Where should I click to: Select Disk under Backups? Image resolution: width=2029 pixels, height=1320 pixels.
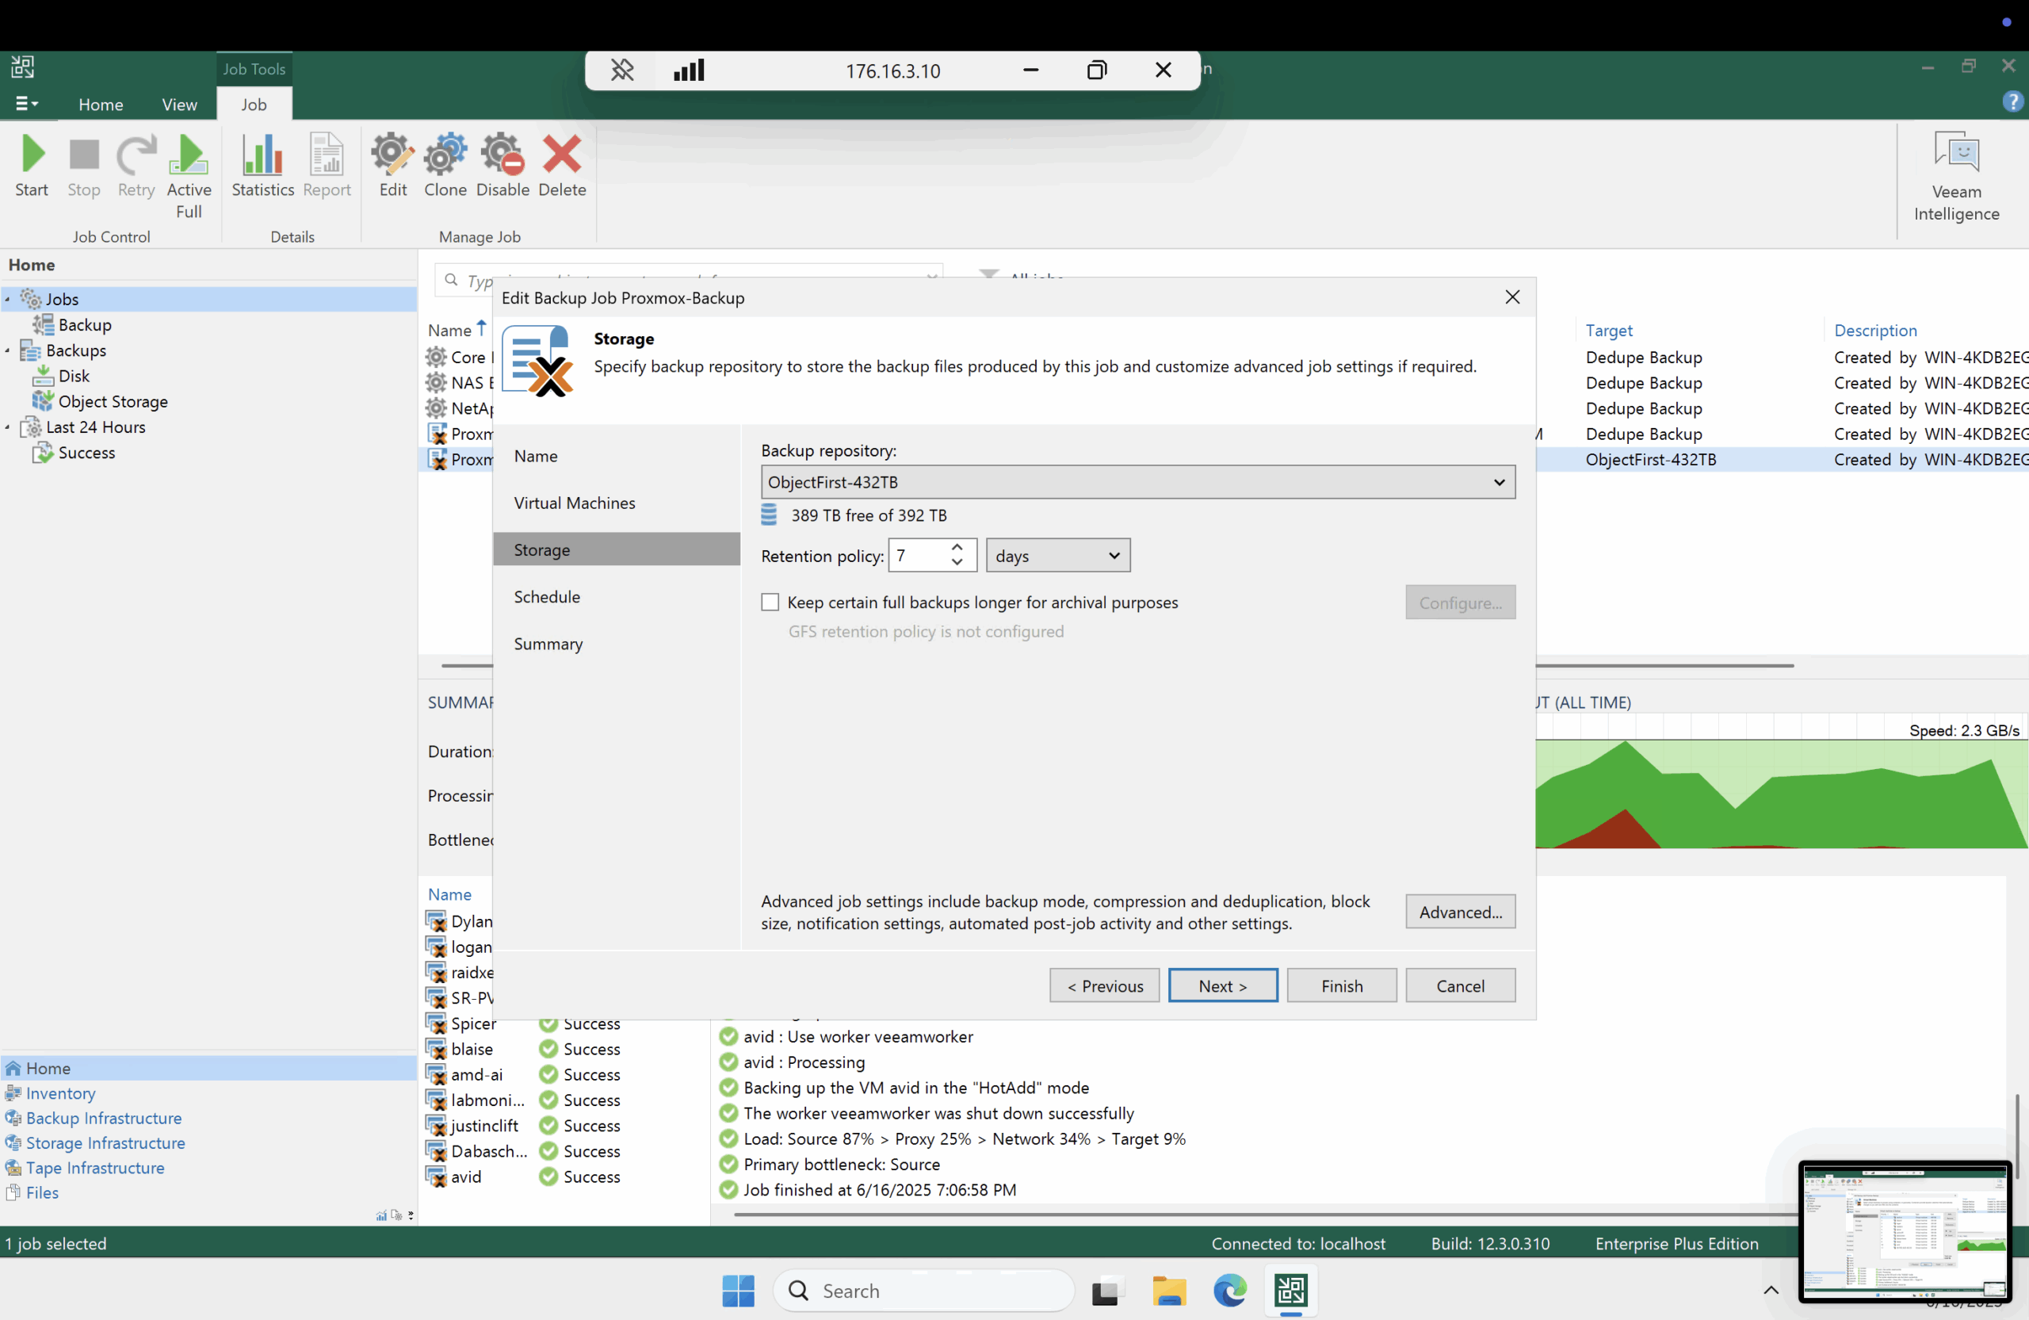point(74,376)
